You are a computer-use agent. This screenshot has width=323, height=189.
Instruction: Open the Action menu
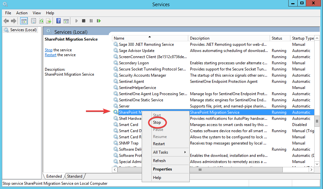click(22, 13)
